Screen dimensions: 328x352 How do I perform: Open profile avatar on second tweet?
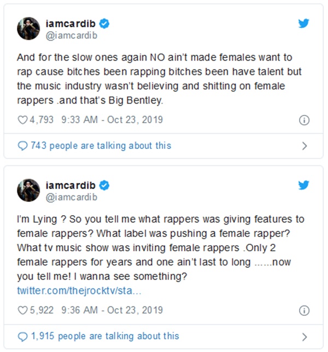pyautogui.click(x=28, y=190)
